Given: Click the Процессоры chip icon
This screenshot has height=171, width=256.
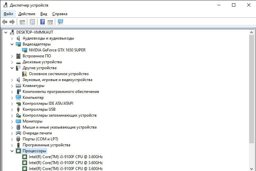Looking at the screenshot, I should [18, 151].
